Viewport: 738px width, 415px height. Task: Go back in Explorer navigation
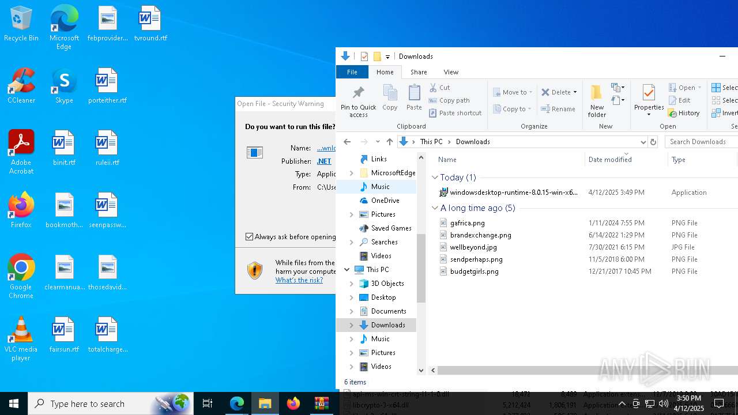click(x=347, y=142)
